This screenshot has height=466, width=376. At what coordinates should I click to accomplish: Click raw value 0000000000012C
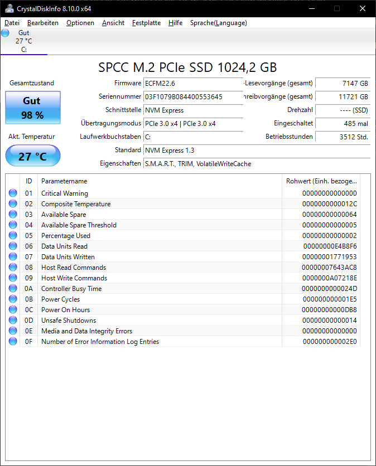pos(330,204)
